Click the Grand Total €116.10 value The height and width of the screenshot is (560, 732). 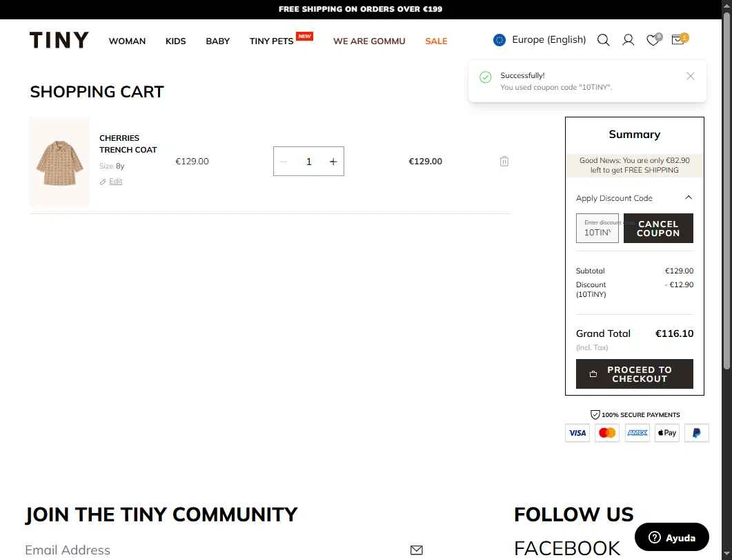coord(674,334)
